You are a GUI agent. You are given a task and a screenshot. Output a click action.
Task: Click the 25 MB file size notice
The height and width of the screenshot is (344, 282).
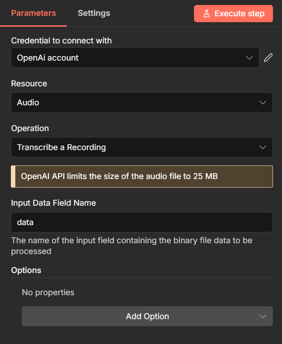point(142,176)
